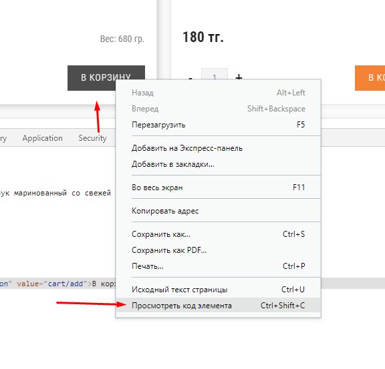Select "Просмотреть код элемента" menu item
Viewport: 385px width, 369px height.
[x=218, y=306]
